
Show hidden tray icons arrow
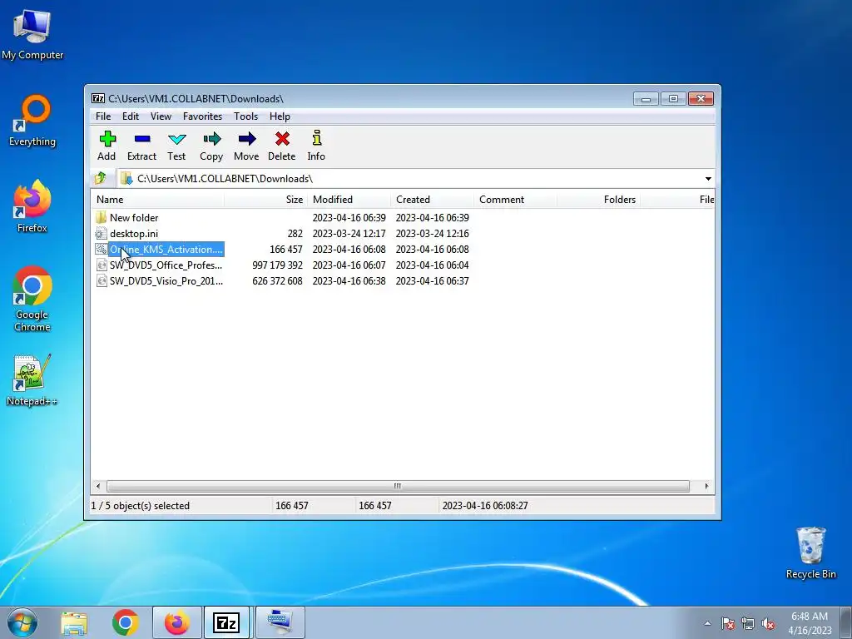[x=707, y=623]
